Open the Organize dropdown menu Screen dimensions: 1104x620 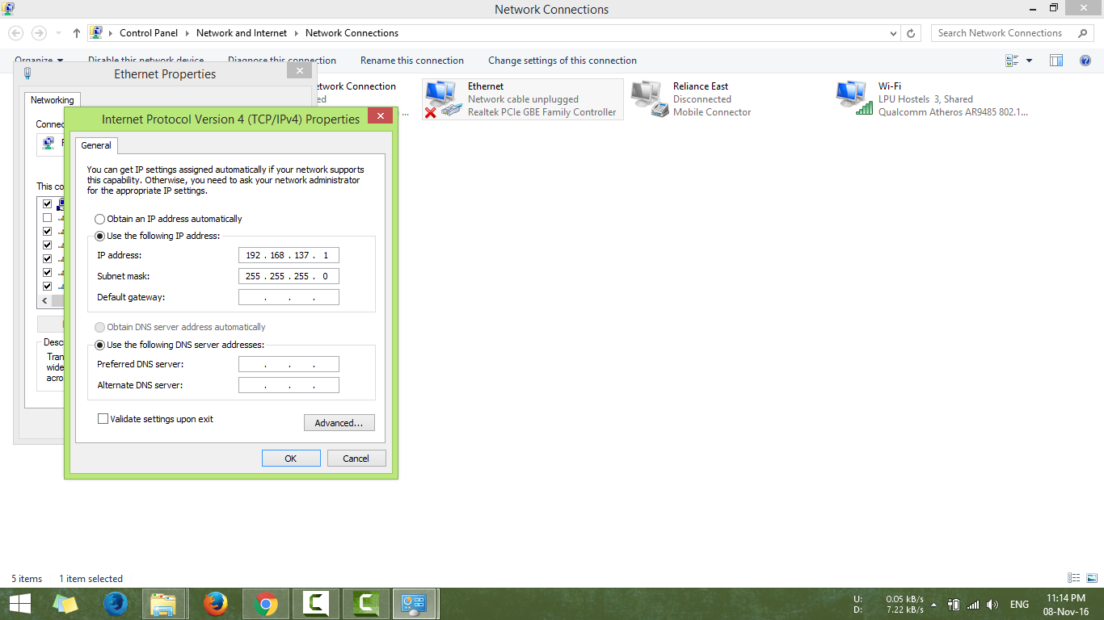point(39,60)
